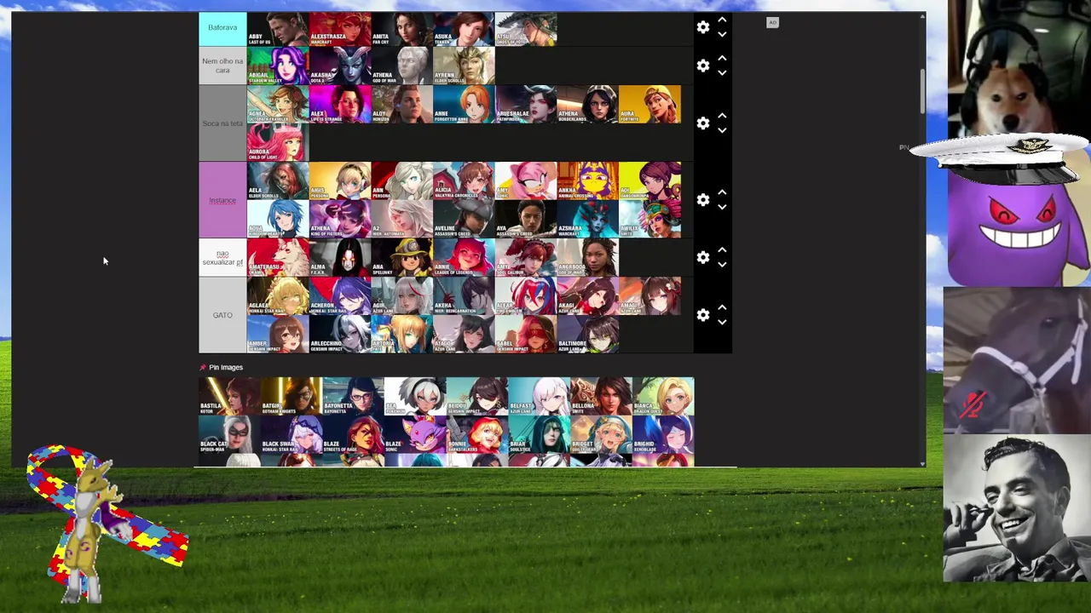The image size is (1091, 613).
Task: Move GATO tier up with arrow
Action: 722,307
